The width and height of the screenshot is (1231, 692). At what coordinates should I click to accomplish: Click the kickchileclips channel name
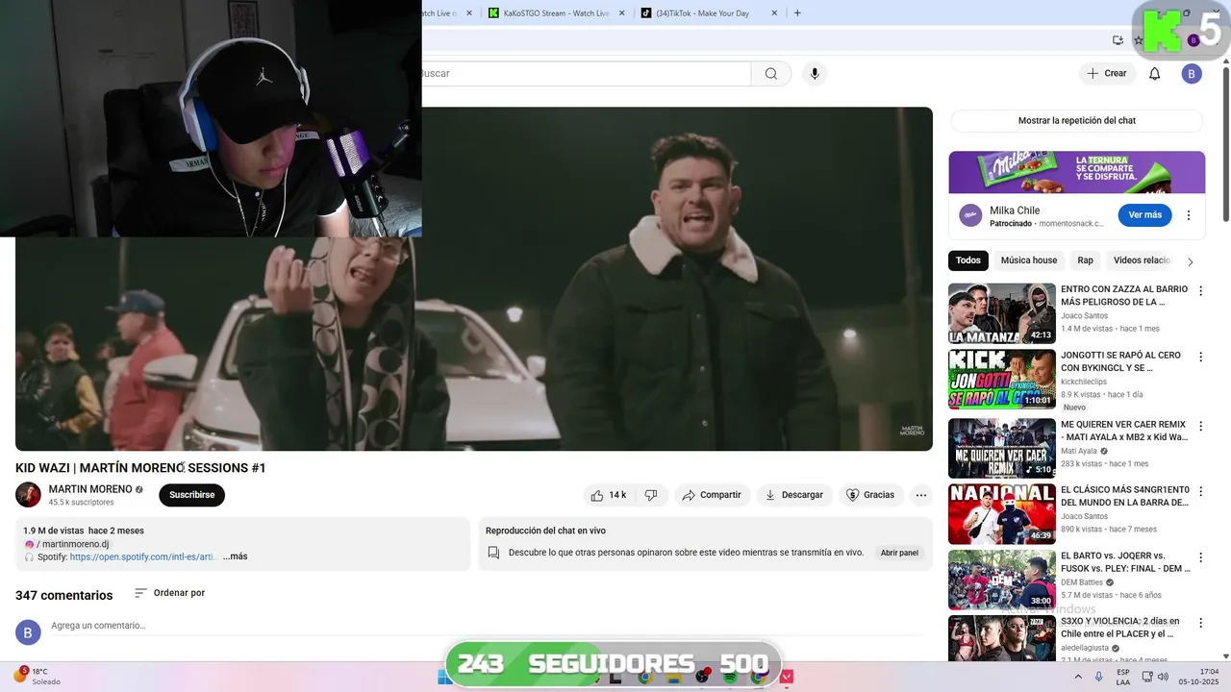(x=1084, y=383)
